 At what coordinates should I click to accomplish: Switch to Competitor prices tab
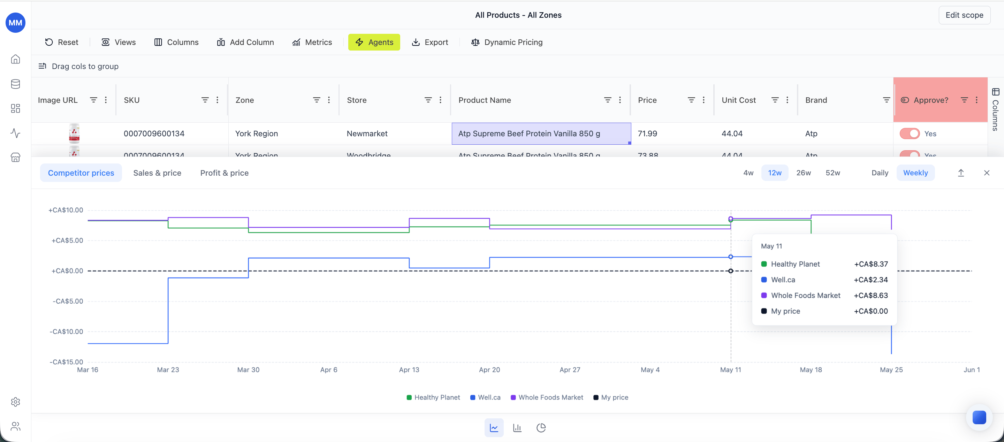click(81, 173)
